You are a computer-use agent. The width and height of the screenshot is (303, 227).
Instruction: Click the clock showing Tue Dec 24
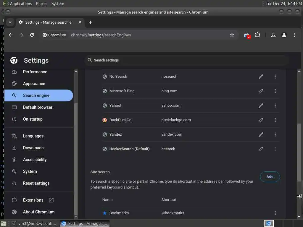pos(283,4)
